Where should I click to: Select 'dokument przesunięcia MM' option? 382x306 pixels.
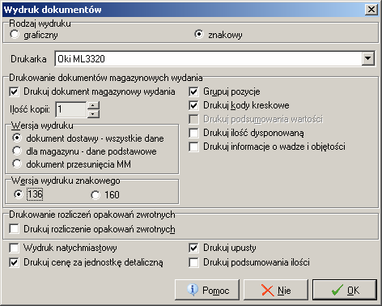[17, 164]
